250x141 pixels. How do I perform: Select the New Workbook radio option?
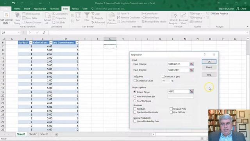click(135, 101)
